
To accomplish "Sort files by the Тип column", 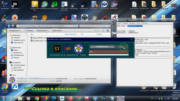I will 82,34.
